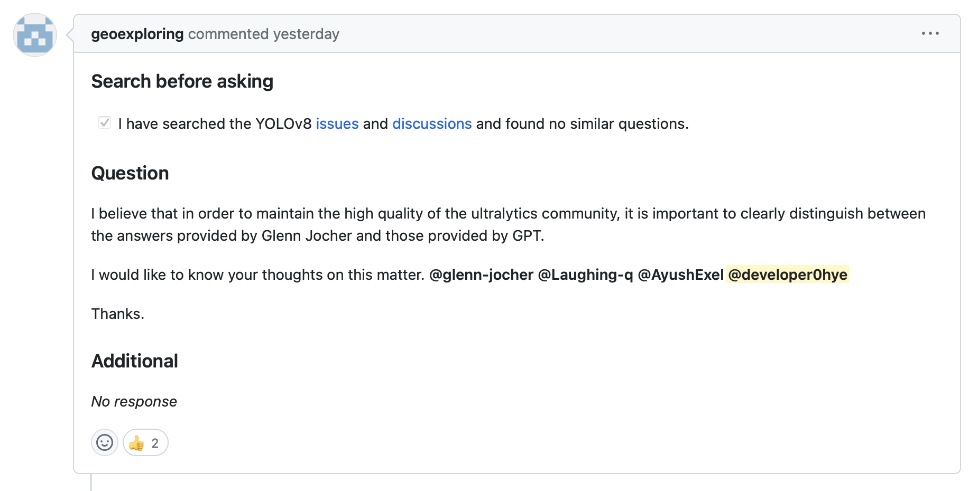This screenshot has height=491, width=978.
Task: Click the "yesterday" comment timestamp
Action: tap(306, 34)
